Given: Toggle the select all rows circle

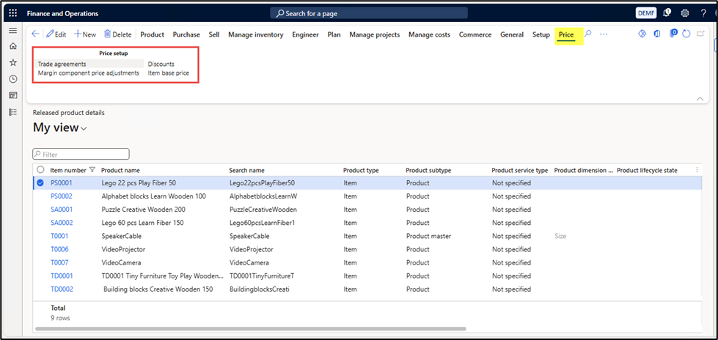Looking at the screenshot, I should tap(40, 170).
